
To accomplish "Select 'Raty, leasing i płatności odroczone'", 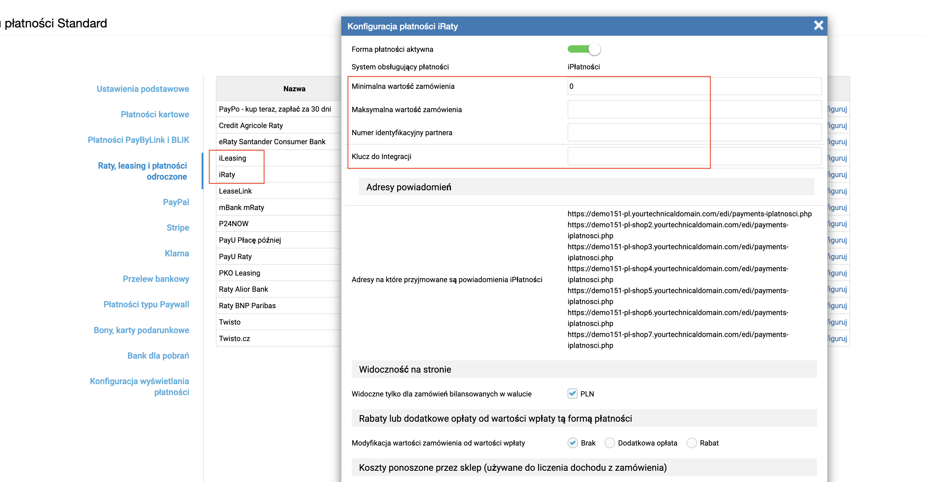I will coord(142,171).
